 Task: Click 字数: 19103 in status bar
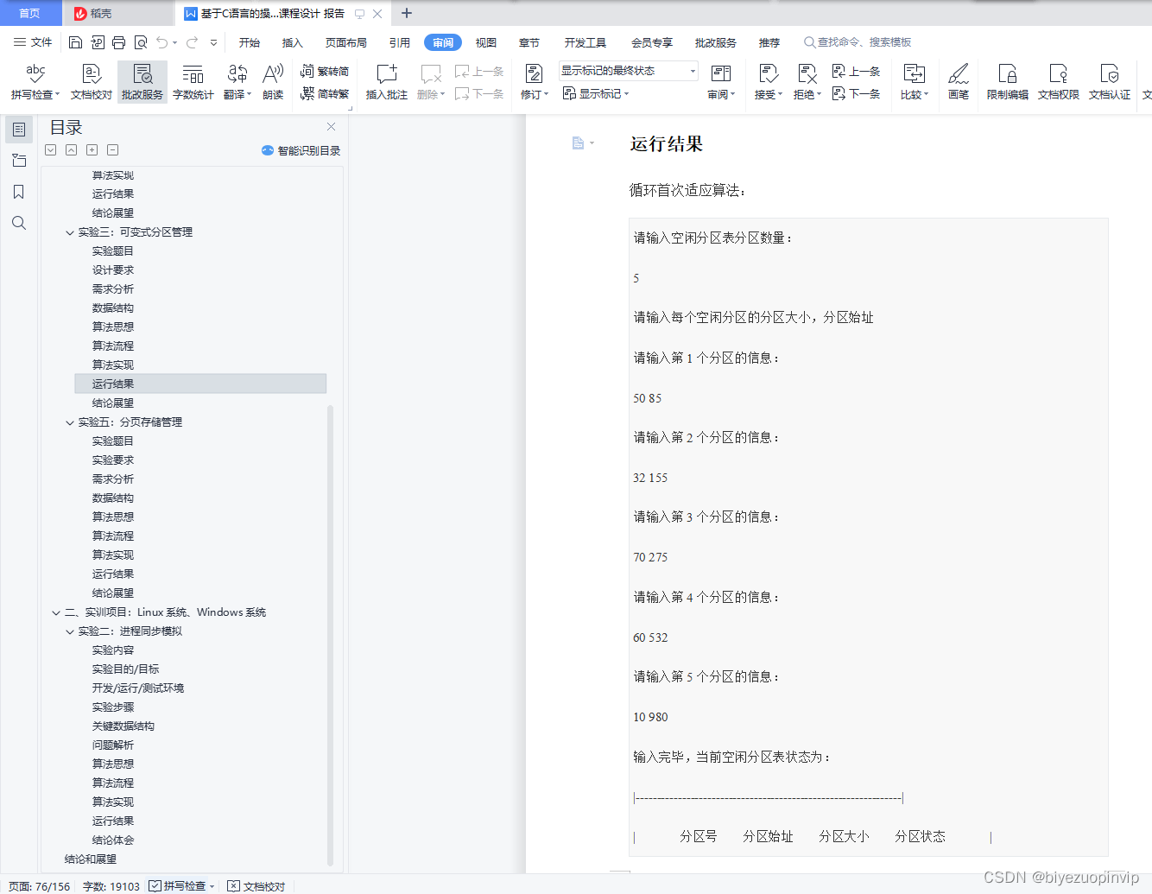click(111, 886)
